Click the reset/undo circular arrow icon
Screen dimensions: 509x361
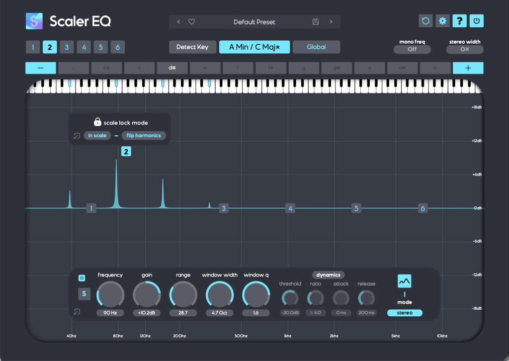(x=425, y=21)
